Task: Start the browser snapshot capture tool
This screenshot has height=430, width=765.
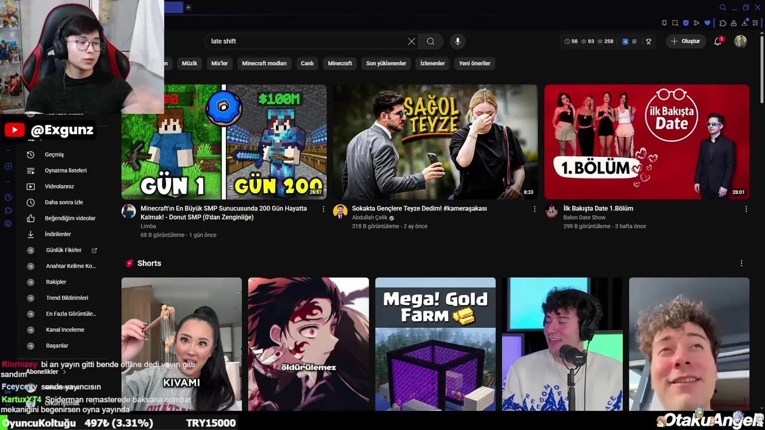Action: pyautogui.click(x=675, y=23)
